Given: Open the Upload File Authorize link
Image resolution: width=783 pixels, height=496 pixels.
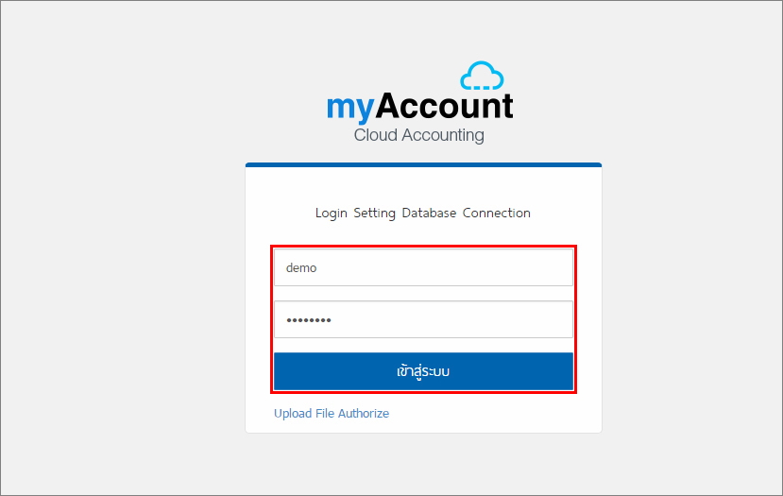Looking at the screenshot, I should tap(332, 414).
